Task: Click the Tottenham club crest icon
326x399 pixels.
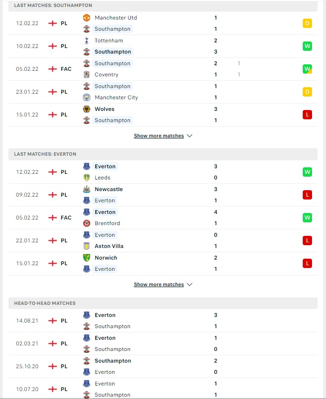Action: (87, 41)
